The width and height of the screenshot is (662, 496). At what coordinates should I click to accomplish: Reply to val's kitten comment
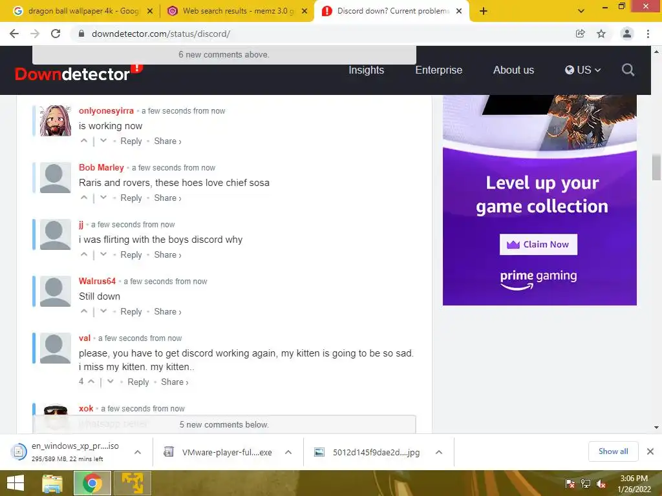[138, 382]
